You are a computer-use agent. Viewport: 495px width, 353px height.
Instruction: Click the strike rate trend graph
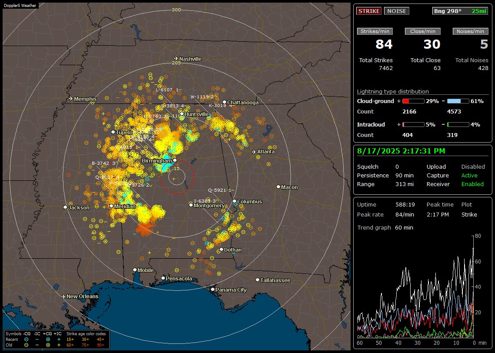coord(415,286)
